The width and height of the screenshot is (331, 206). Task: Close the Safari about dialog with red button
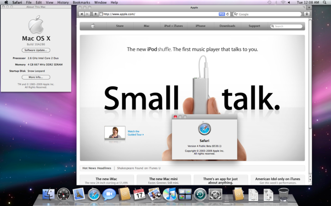pyautogui.click(x=175, y=117)
